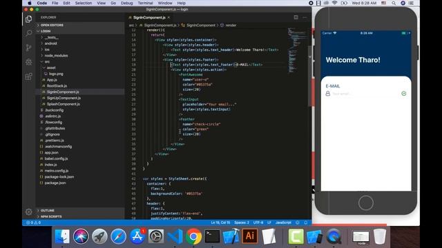Collapse the src folder
Viewport: 442px width, 248px height.
click(80, 61)
